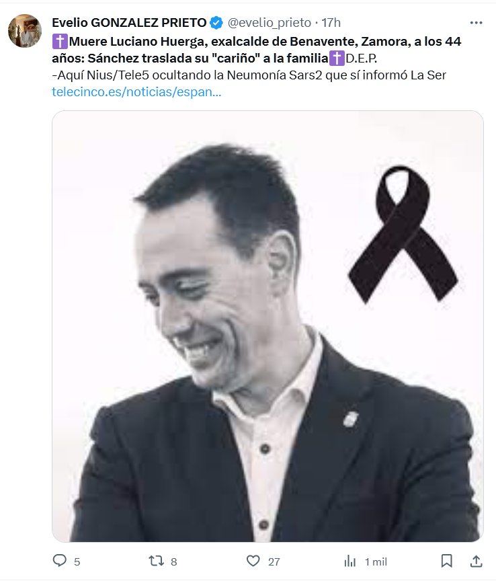496x581 pixels.
Task: Click the reply speech bubble icon
Action: pos(60,561)
